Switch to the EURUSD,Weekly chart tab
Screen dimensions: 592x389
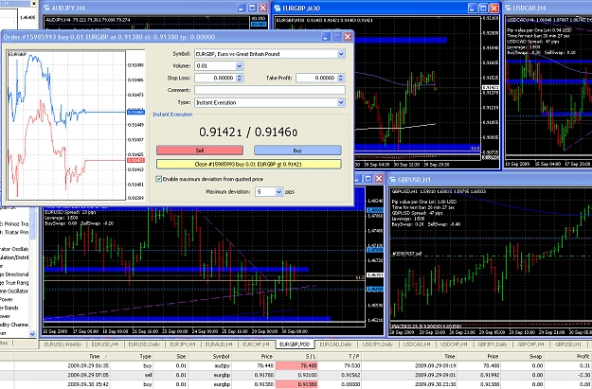pyautogui.click(x=63, y=345)
